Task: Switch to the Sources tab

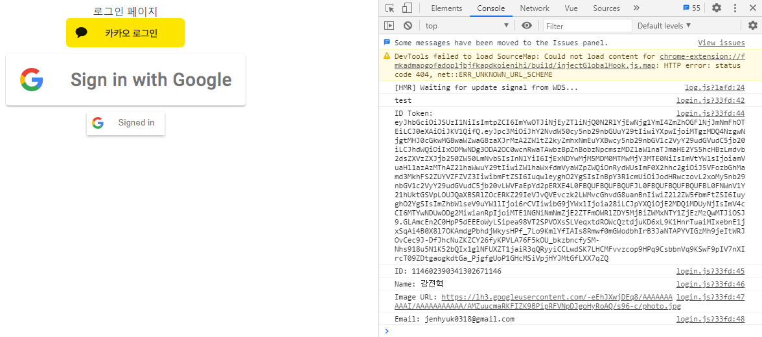Action: click(x=606, y=8)
